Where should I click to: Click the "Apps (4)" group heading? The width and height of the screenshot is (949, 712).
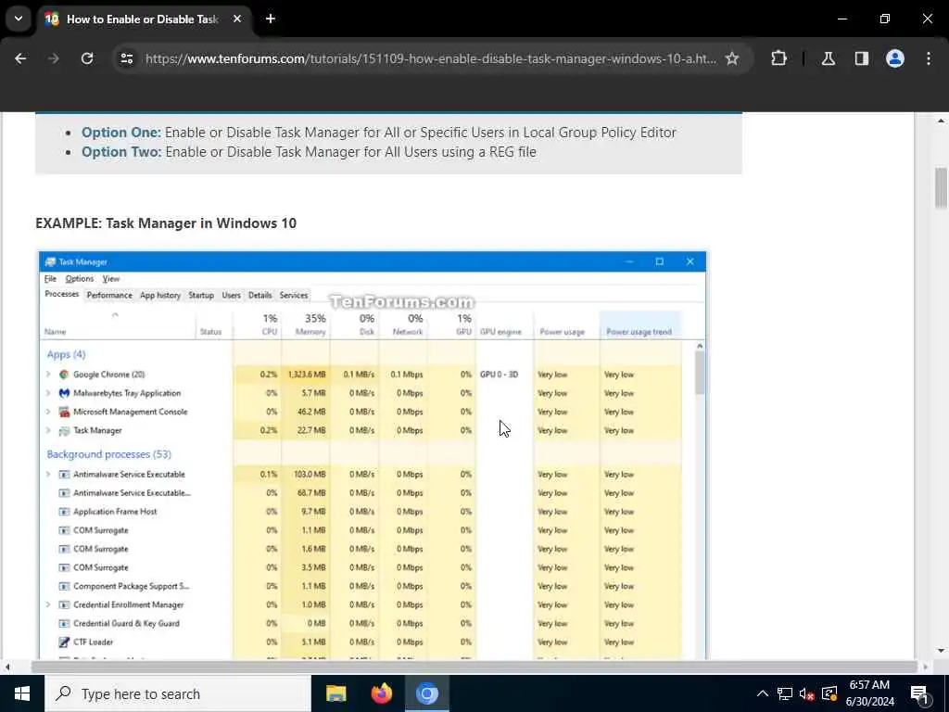[x=66, y=354]
